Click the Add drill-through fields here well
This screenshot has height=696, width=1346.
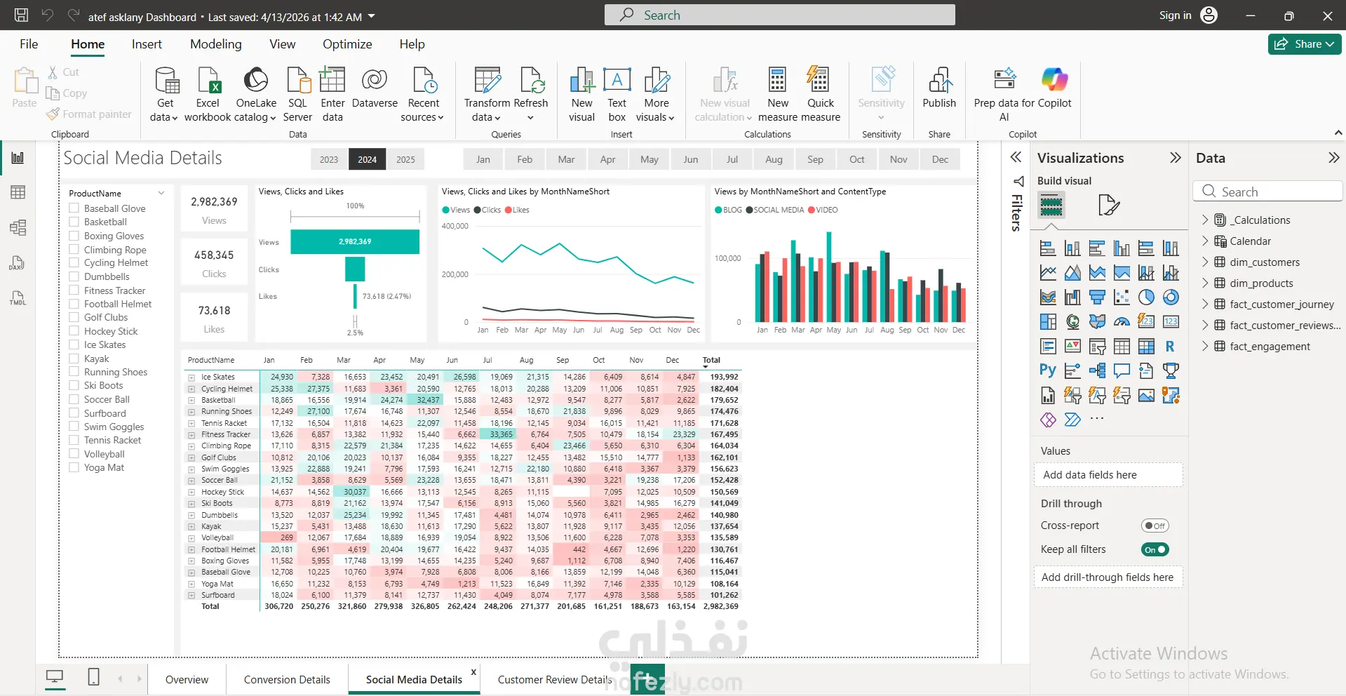pyautogui.click(x=1108, y=577)
